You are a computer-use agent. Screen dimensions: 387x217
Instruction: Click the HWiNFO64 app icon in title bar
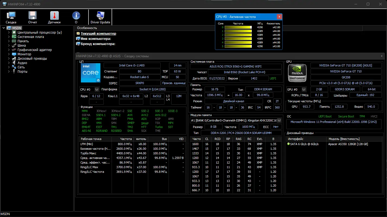click(5, 4)
